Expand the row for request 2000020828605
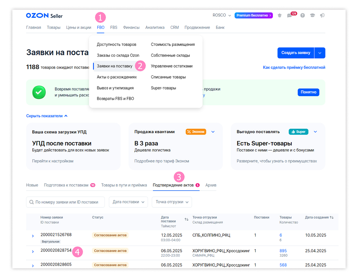Viewport: 358px width, 278px height. pos(33,266)
